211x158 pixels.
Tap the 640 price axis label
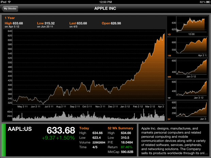(x=10, y=31)
